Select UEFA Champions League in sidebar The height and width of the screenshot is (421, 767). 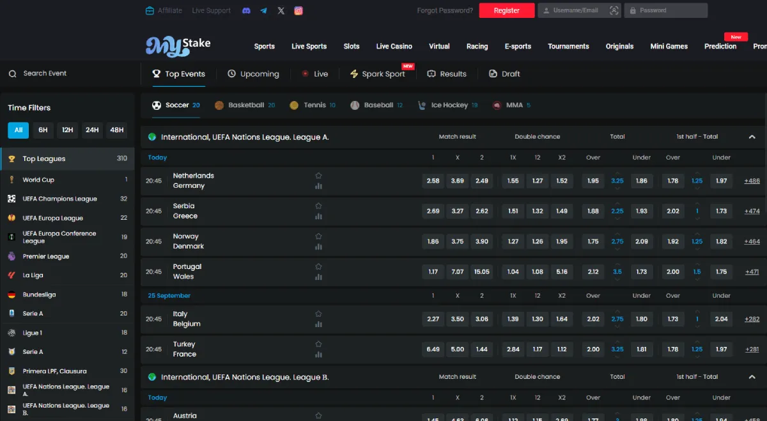(x=67, y=199)
